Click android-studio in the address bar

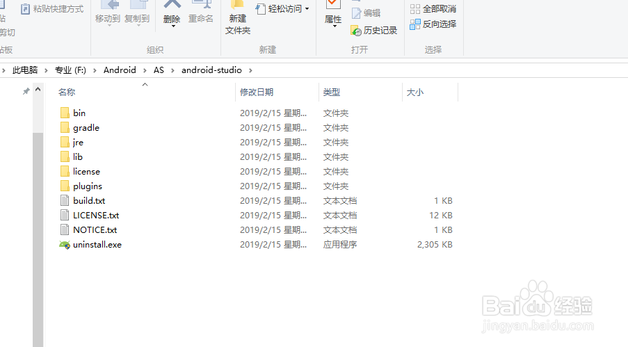(x=211, y=70)
